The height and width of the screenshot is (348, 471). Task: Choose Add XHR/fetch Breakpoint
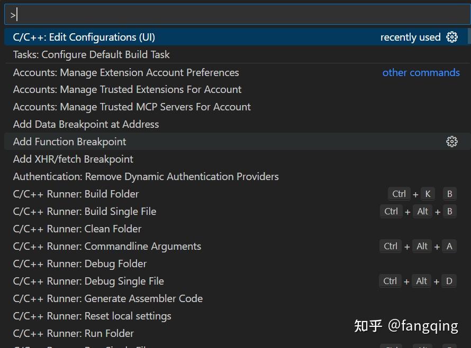(236, 159)
